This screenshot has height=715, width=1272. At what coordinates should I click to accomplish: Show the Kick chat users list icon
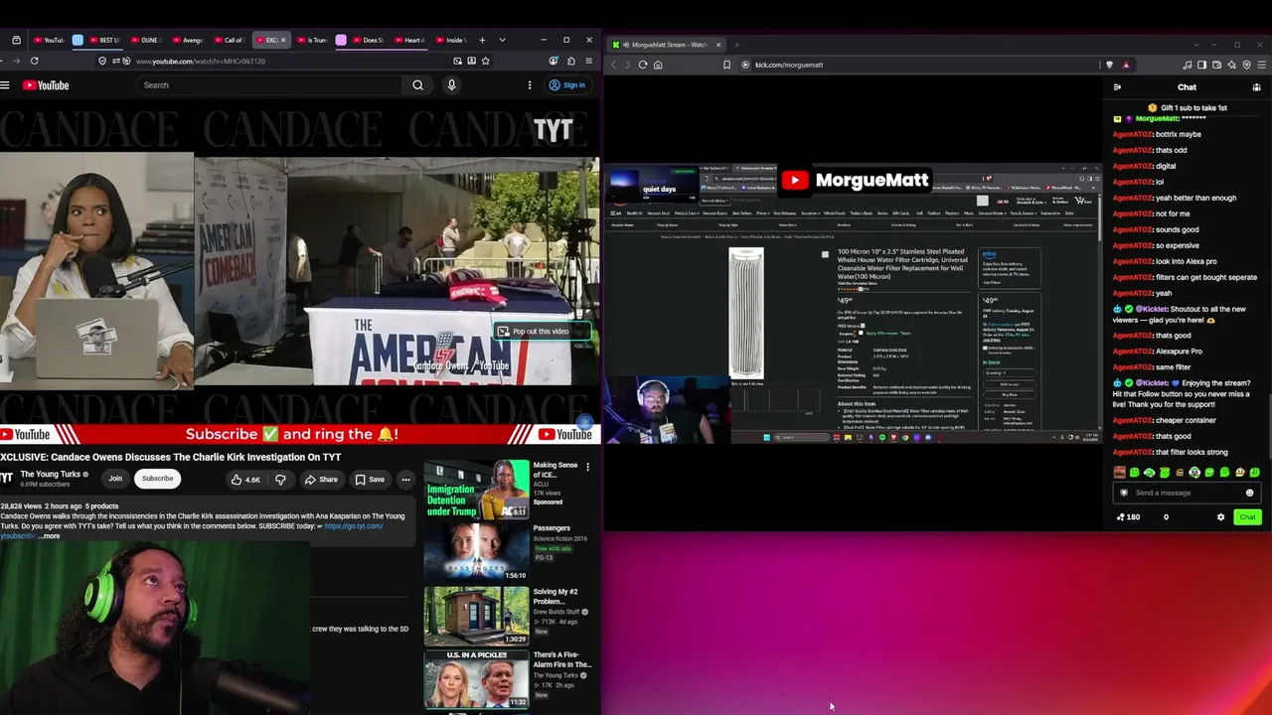pos(1256,87)
